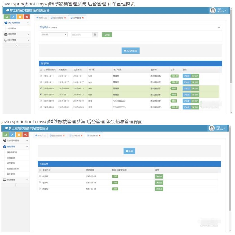Select 标签管理 in the sidebar
Image resolution: width=235 pixels, height=235 pixels.
(x=11, y=163)
